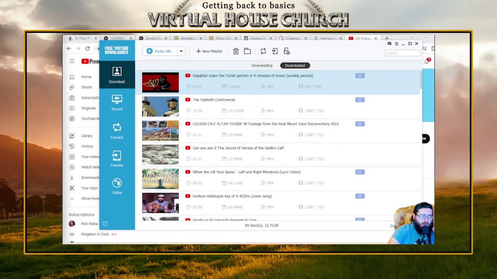Switch to the Pentateuch browser tab

point(189,38)
